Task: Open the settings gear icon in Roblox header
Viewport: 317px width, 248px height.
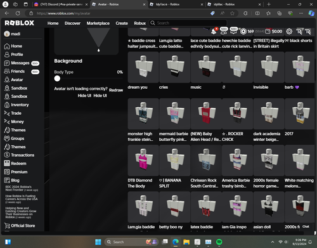Action: [x=289, y=32]
